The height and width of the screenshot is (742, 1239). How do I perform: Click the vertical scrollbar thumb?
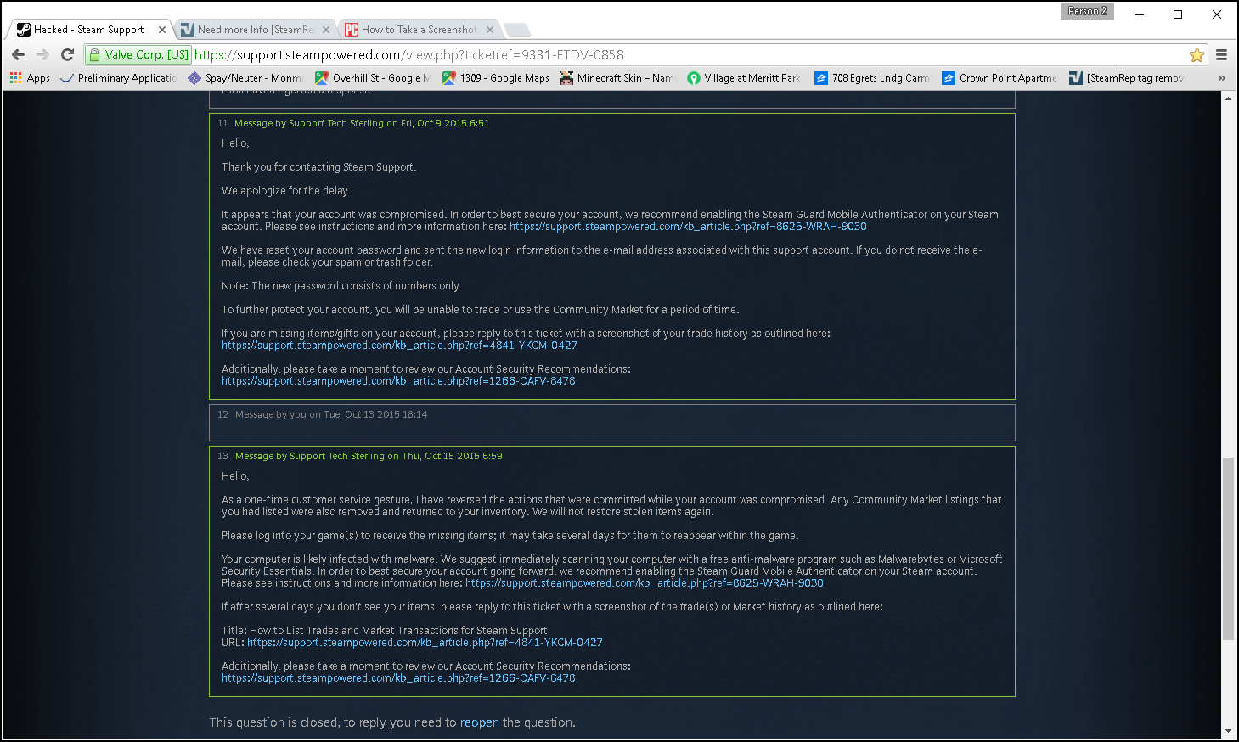[x=1228, y=548]
